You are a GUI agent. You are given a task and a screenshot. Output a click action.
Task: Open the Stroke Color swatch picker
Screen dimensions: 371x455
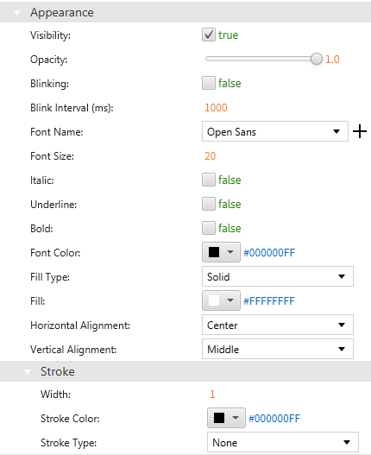[226, 418]
